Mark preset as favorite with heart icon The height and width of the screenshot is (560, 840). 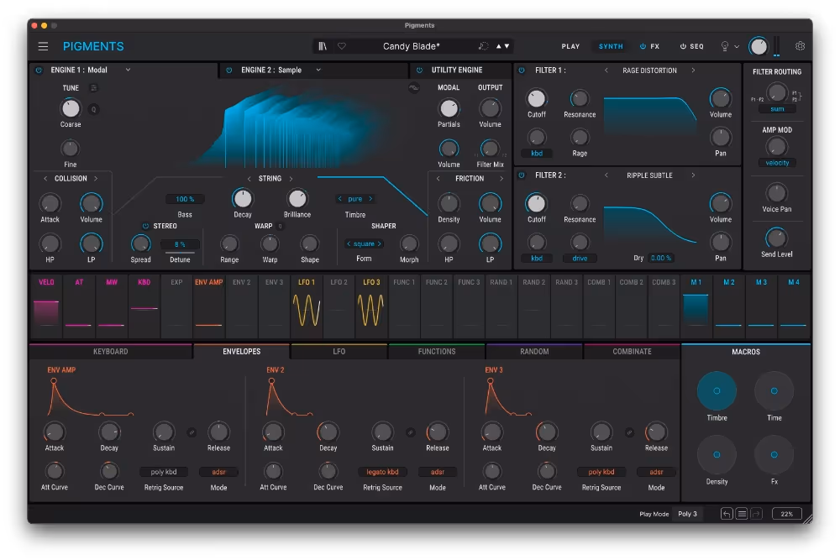tap(342, 46)
